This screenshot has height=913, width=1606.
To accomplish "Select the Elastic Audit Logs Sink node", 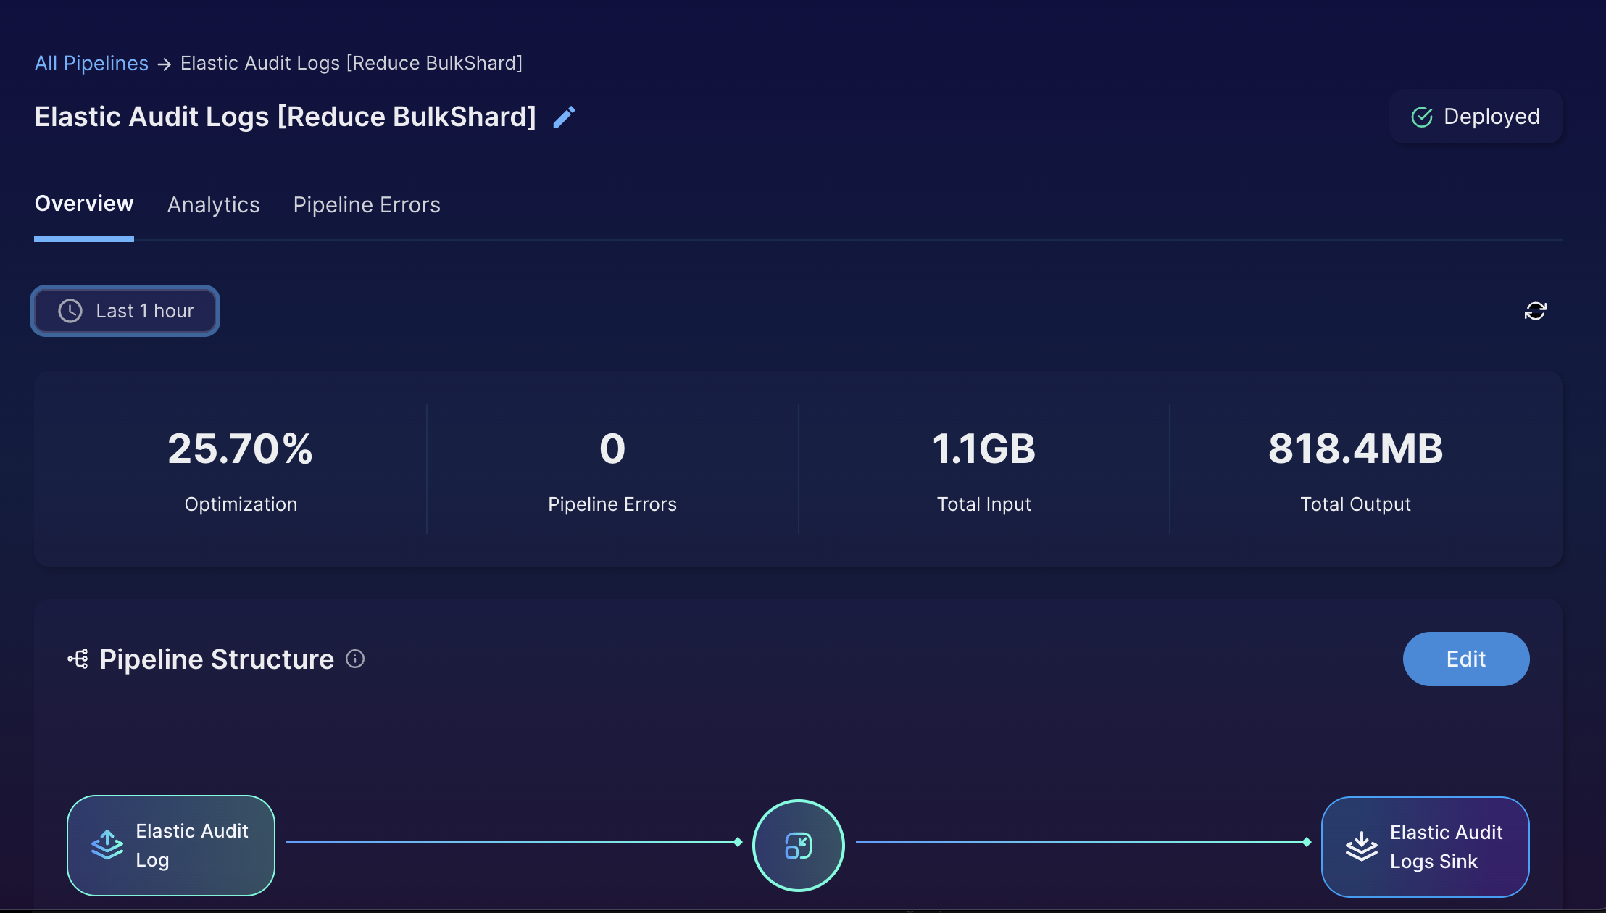I will (x=1425, y=846).
